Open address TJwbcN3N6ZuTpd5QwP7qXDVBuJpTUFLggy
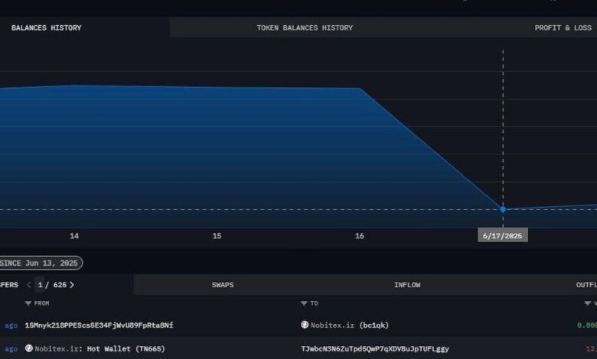This screenshot has width=597, height=359. click(x=375, y=349)
